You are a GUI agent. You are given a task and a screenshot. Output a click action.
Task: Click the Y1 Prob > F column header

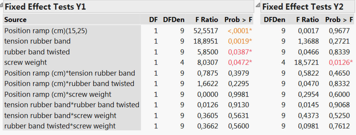[x=238, y=20]
